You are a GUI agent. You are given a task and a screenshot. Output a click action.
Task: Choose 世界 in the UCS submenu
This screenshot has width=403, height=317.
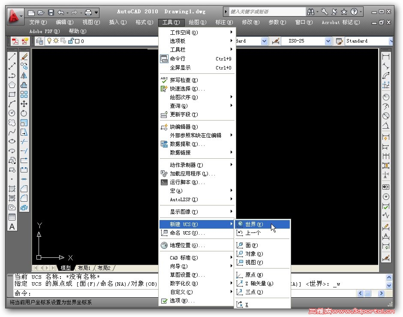point(263,224)
